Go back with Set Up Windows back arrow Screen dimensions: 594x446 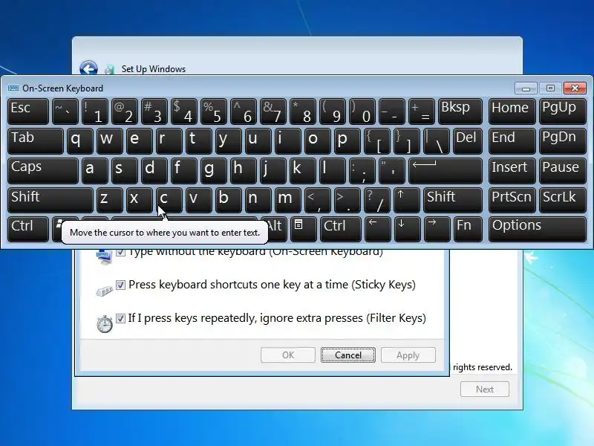[88, 68]
